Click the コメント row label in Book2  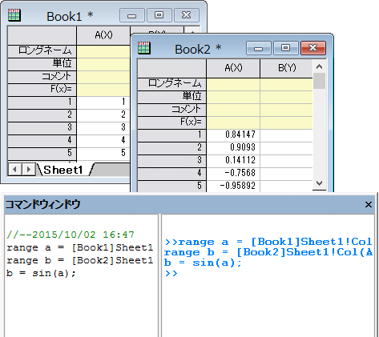[x=171, y=110]
